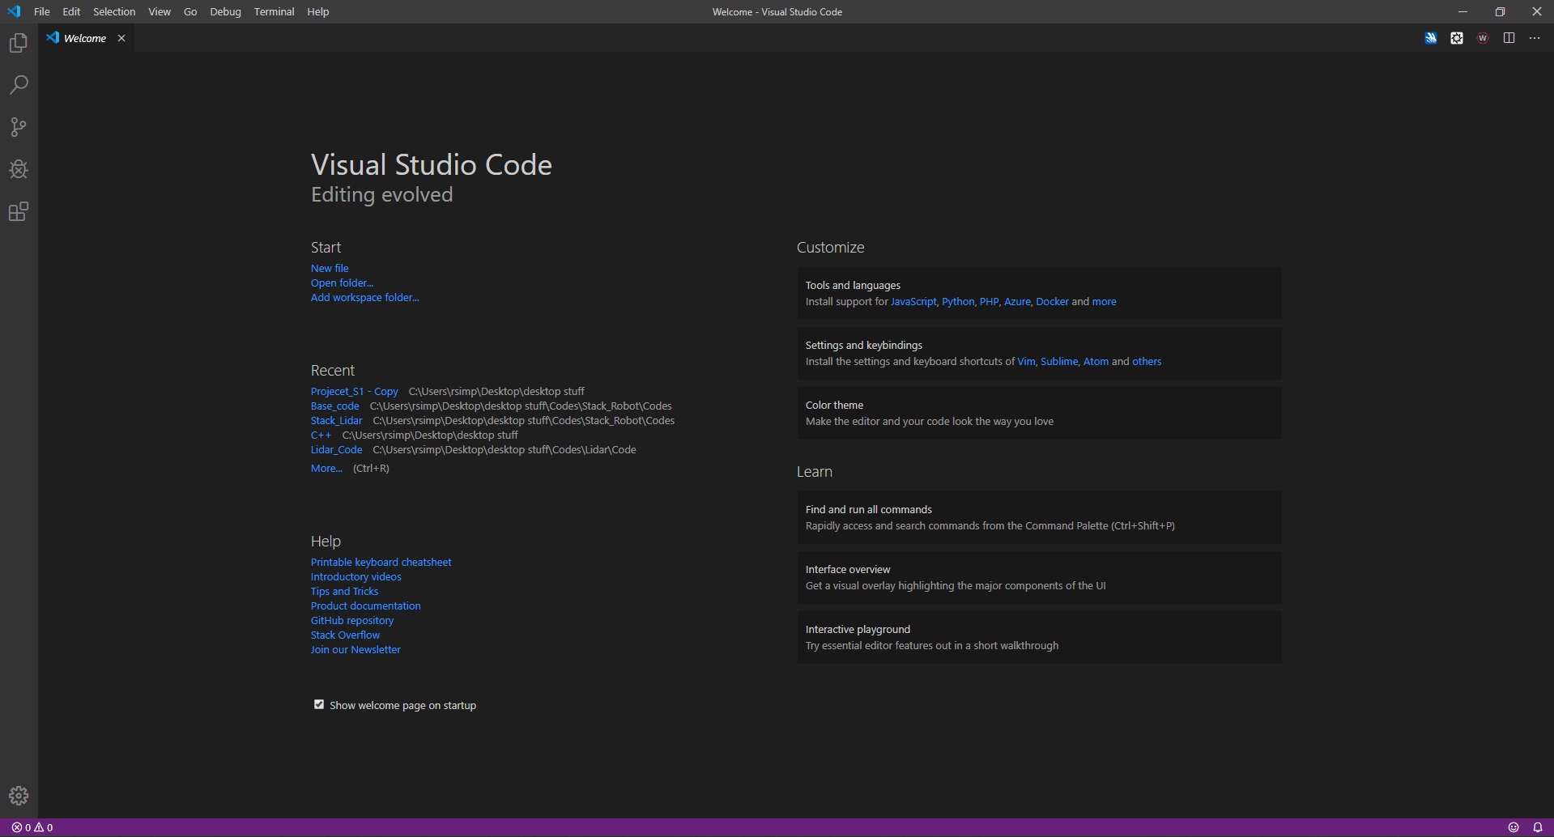
Task: Click Add workspace folder... link
Action: 365,297
